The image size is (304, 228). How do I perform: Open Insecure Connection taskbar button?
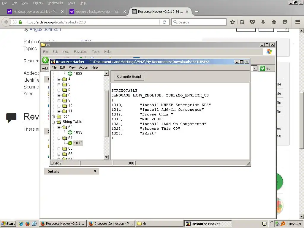click(x=111, y=224)
